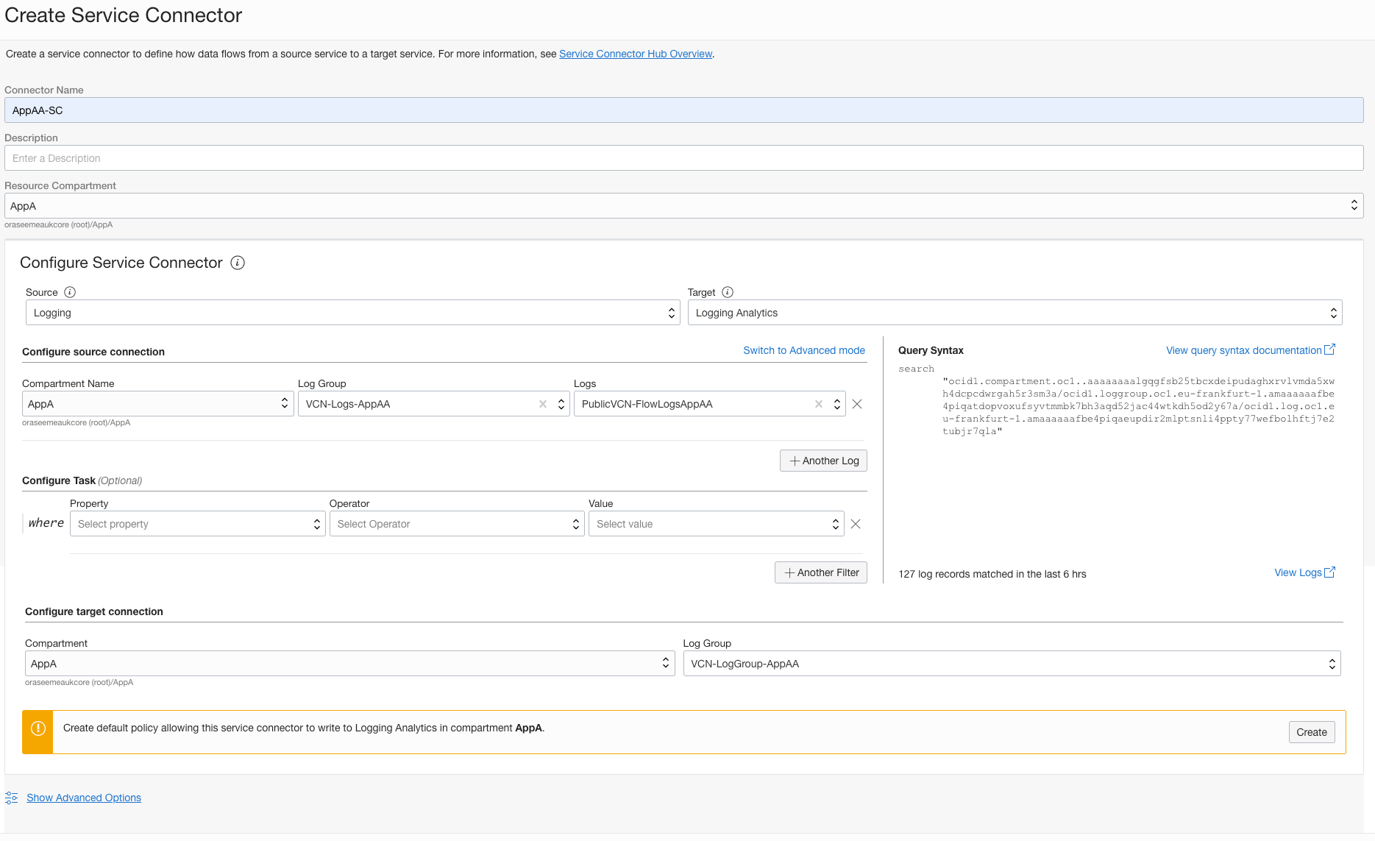
Task: Remove the source log row
Action: [x=857, y=404]
